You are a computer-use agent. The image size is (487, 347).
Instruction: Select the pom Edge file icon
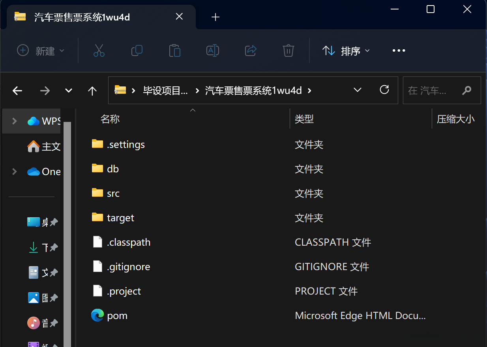coord(97,315)
